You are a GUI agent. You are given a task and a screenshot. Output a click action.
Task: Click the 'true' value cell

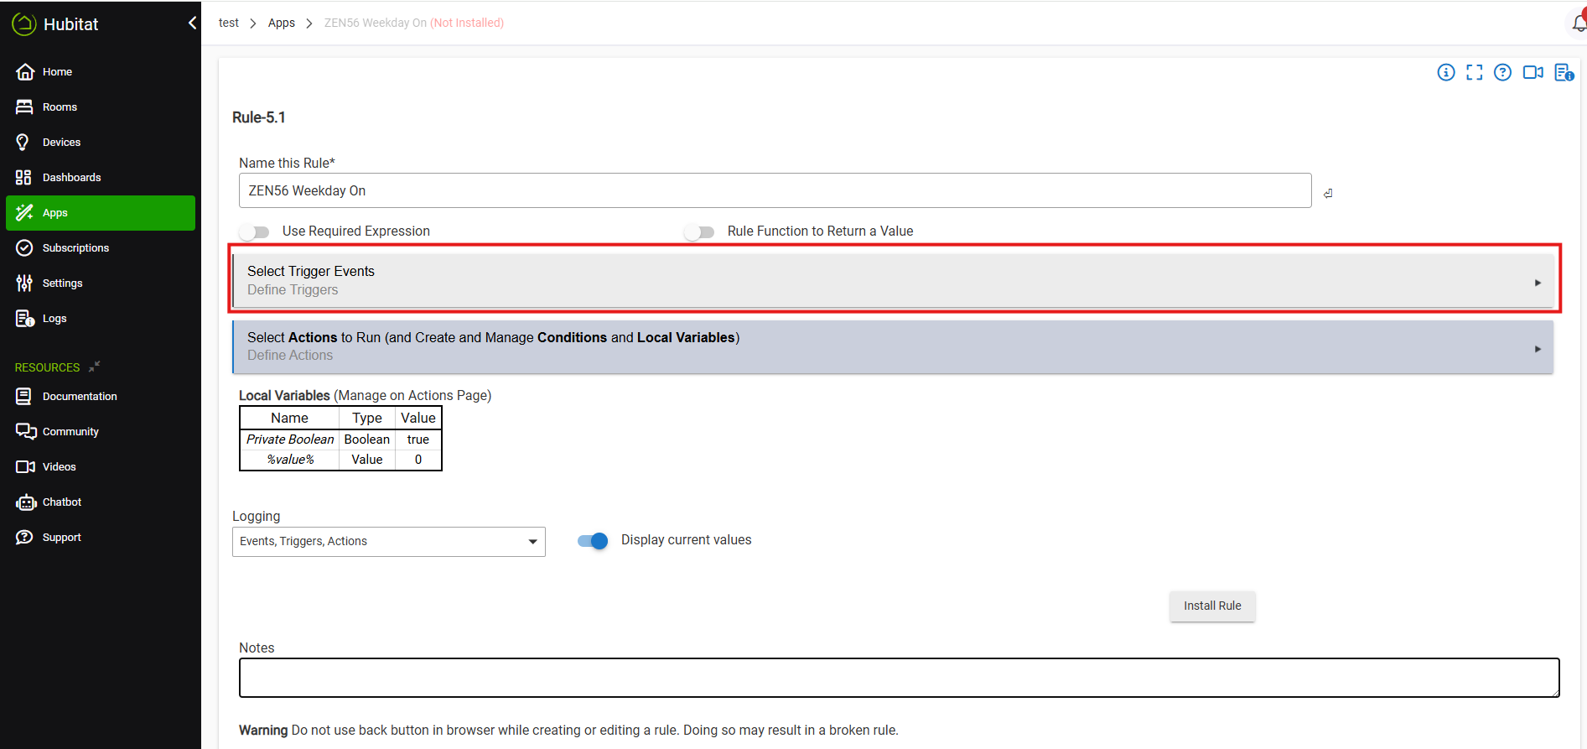coord(418,440)
